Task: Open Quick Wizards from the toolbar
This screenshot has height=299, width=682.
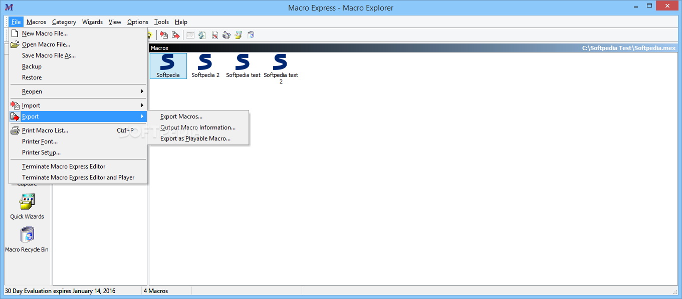Action: click(239, 35)
